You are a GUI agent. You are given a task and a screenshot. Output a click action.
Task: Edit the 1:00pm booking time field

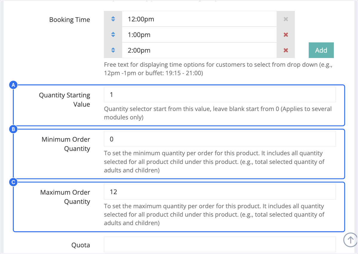coord(199,35)
